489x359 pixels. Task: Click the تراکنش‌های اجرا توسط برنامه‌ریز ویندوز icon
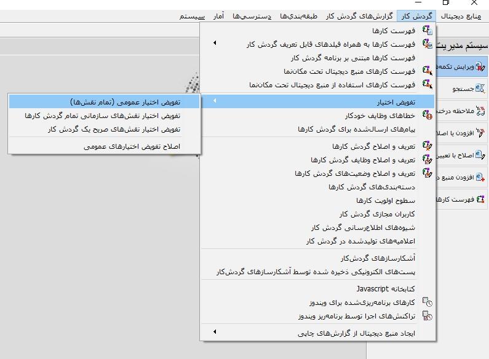(426, 316)
